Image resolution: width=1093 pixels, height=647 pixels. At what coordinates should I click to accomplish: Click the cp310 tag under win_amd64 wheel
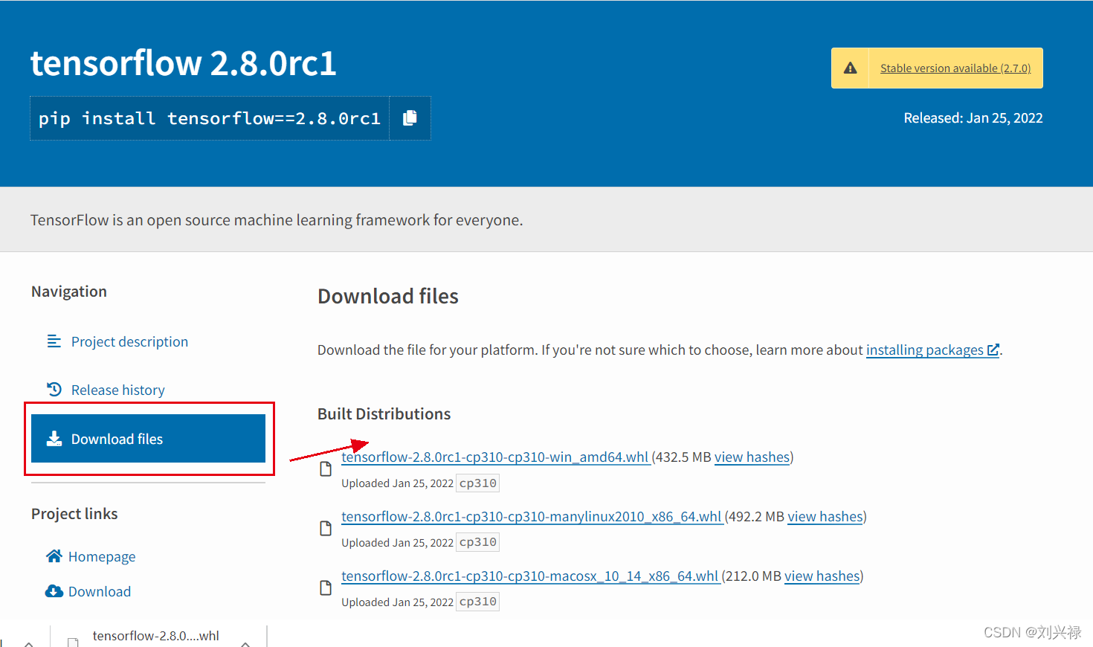[477, 483]
